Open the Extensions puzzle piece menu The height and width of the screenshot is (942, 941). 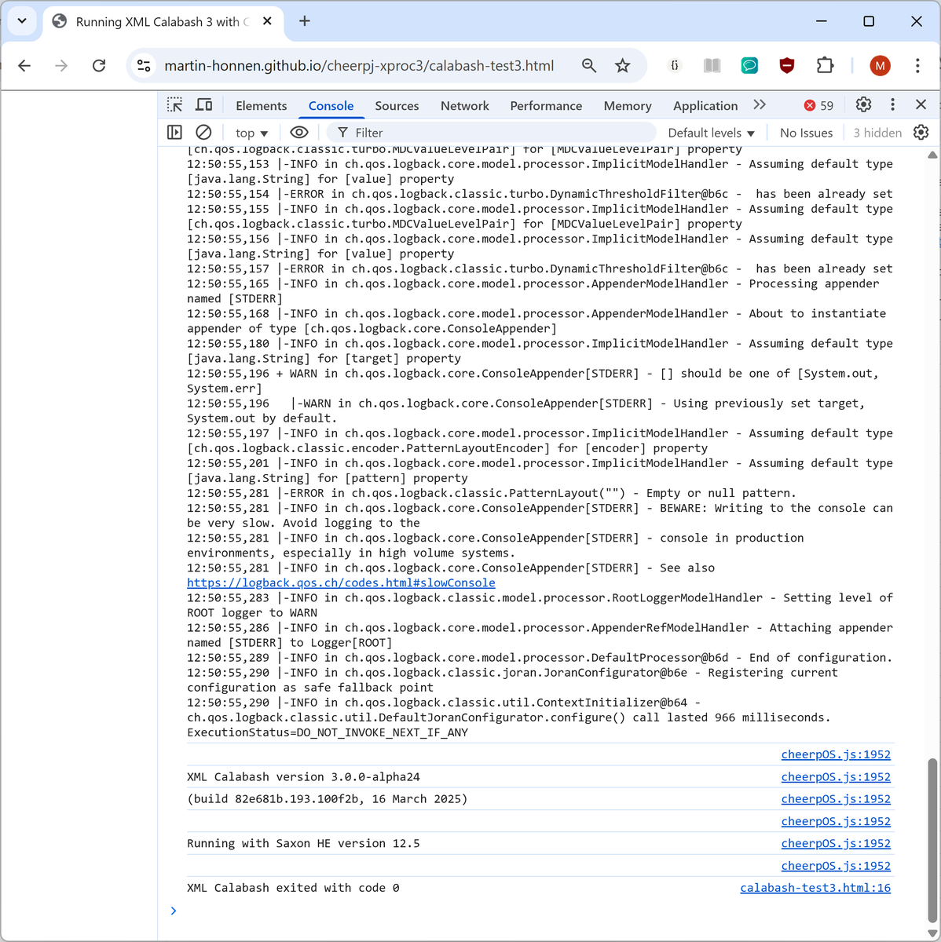click(825, 66)
